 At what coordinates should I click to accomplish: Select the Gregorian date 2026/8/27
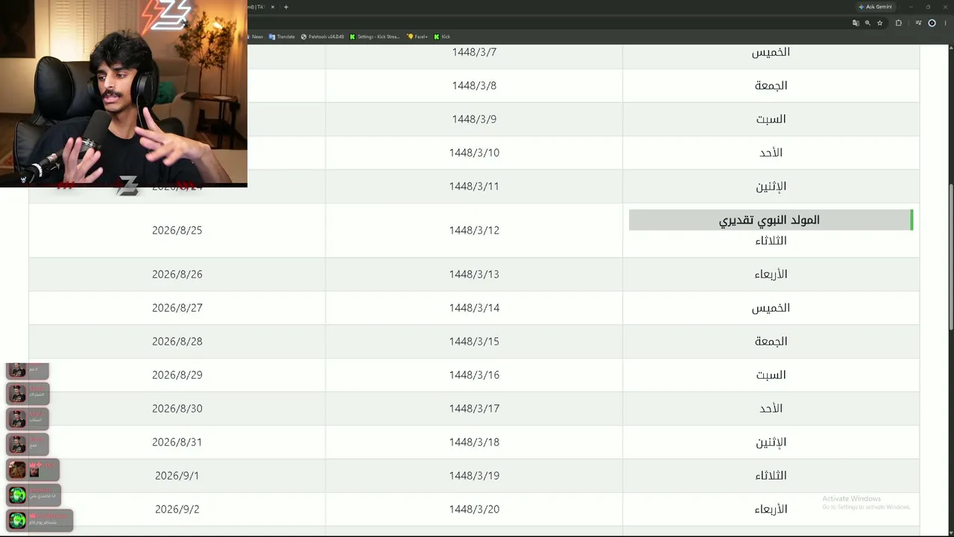tap(177, 308)
